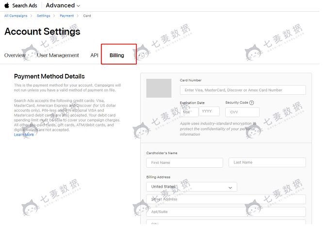Click the Security Code help icon
This screenshot has height=229, width=327.
click(x=251, y=103)
